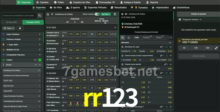Viewport: 220px width, 112px height.
Task: Toggle the Várias colunas switch
Action: [97, 14]
